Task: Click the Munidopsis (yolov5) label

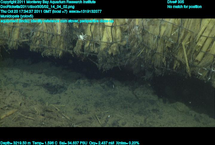Action: pyautogui.click(x=17, y=16)
